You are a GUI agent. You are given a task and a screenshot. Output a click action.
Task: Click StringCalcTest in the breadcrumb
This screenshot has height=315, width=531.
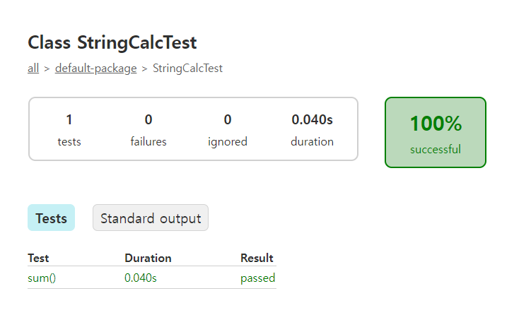click(187, 69)
